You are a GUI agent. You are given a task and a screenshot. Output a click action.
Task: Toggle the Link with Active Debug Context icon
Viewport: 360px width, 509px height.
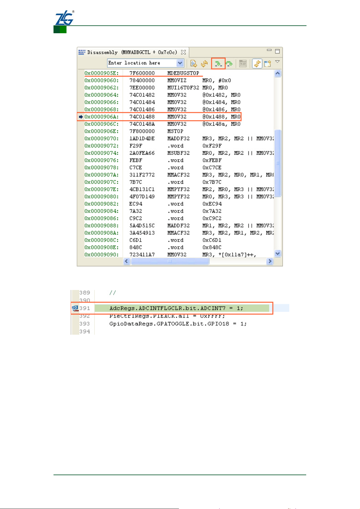[x=257, y=63]
